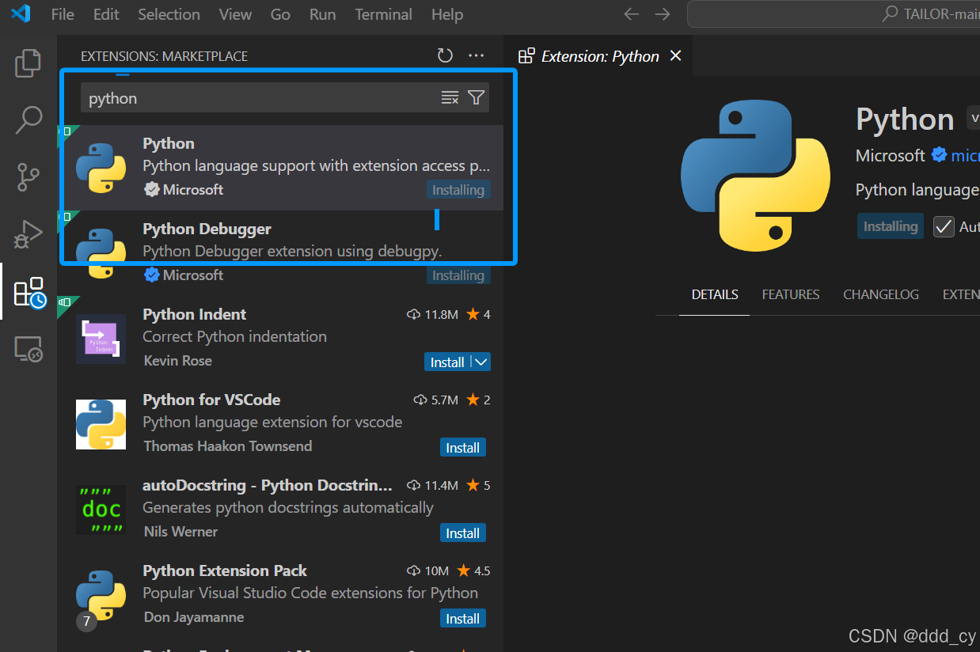Select the Python extension title in list
This screenshot has height=652, width=980.
point(169,143)
